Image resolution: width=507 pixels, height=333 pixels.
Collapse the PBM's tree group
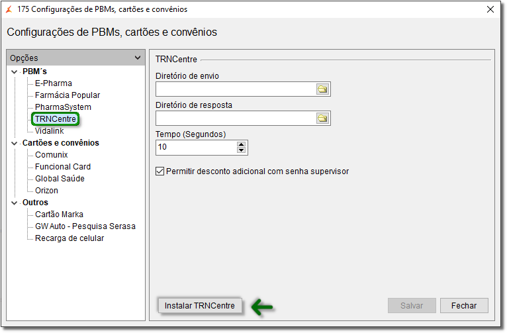pyautogui.click(x=15, y=71)
